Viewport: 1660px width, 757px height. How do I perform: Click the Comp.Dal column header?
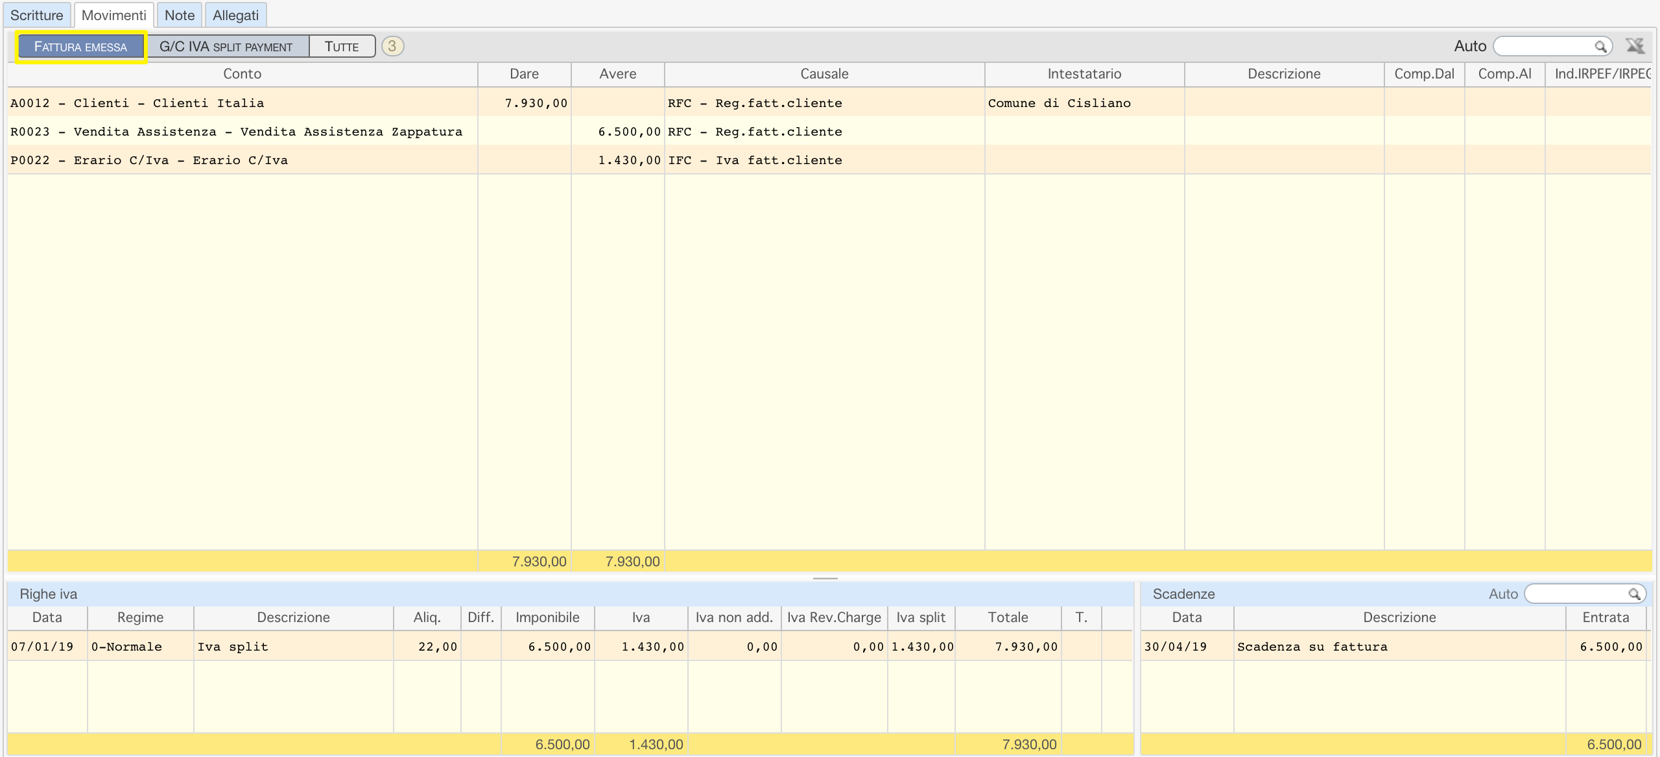point(1425,74)
